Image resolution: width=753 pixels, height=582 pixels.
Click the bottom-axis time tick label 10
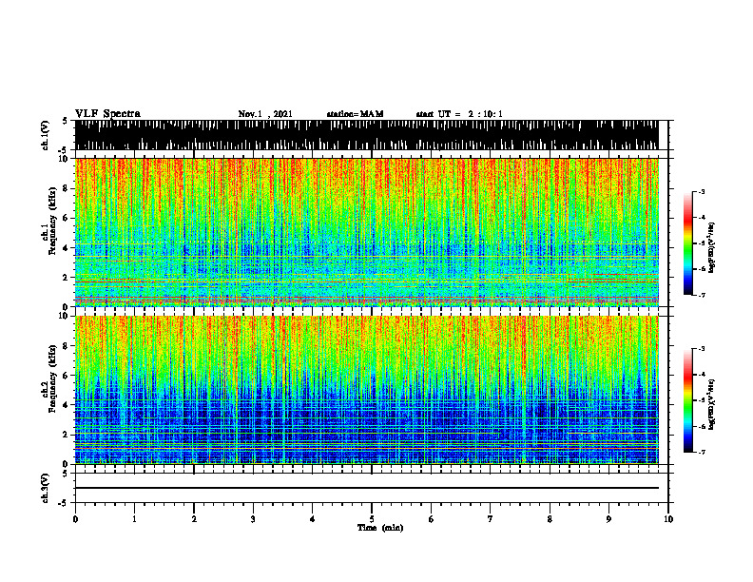coord(668,519)
